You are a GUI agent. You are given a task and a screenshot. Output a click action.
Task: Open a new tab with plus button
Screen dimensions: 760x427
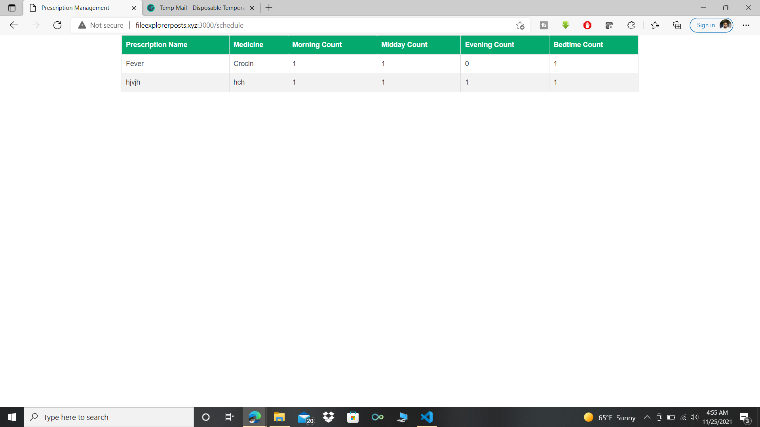tap(269, 8)
